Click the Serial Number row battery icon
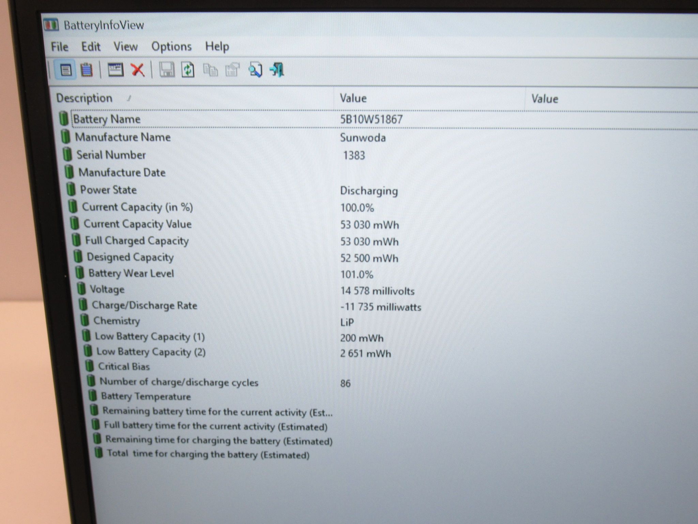This screenshot has width=698, height=524. [x=67, y=154]
